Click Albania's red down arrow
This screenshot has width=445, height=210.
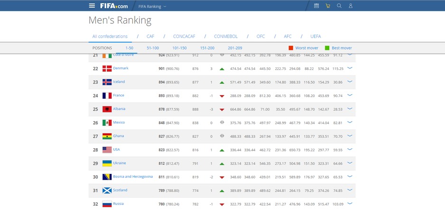[x=222, y=110]
